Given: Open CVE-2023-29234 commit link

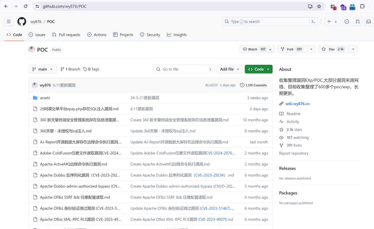Looking at the screenshot, I should [210, 175].
